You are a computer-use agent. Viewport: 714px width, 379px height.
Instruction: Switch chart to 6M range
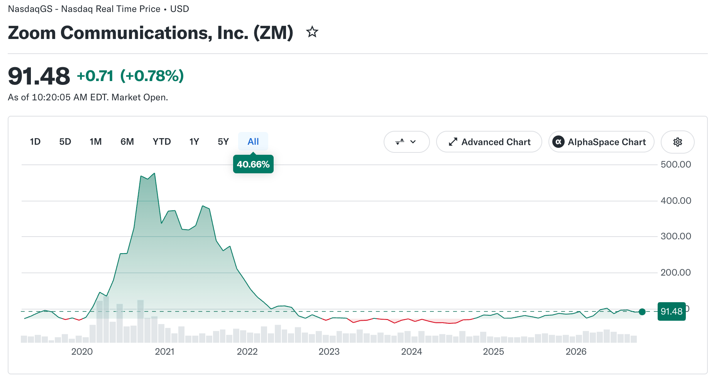(127, 142)
